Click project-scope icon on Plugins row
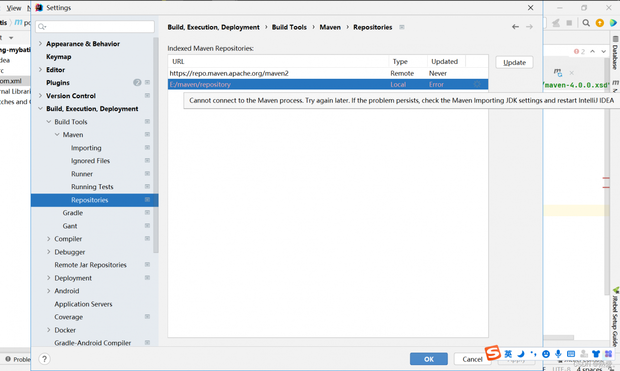 tap(147, 83)
